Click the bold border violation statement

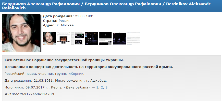click(64, 60)
